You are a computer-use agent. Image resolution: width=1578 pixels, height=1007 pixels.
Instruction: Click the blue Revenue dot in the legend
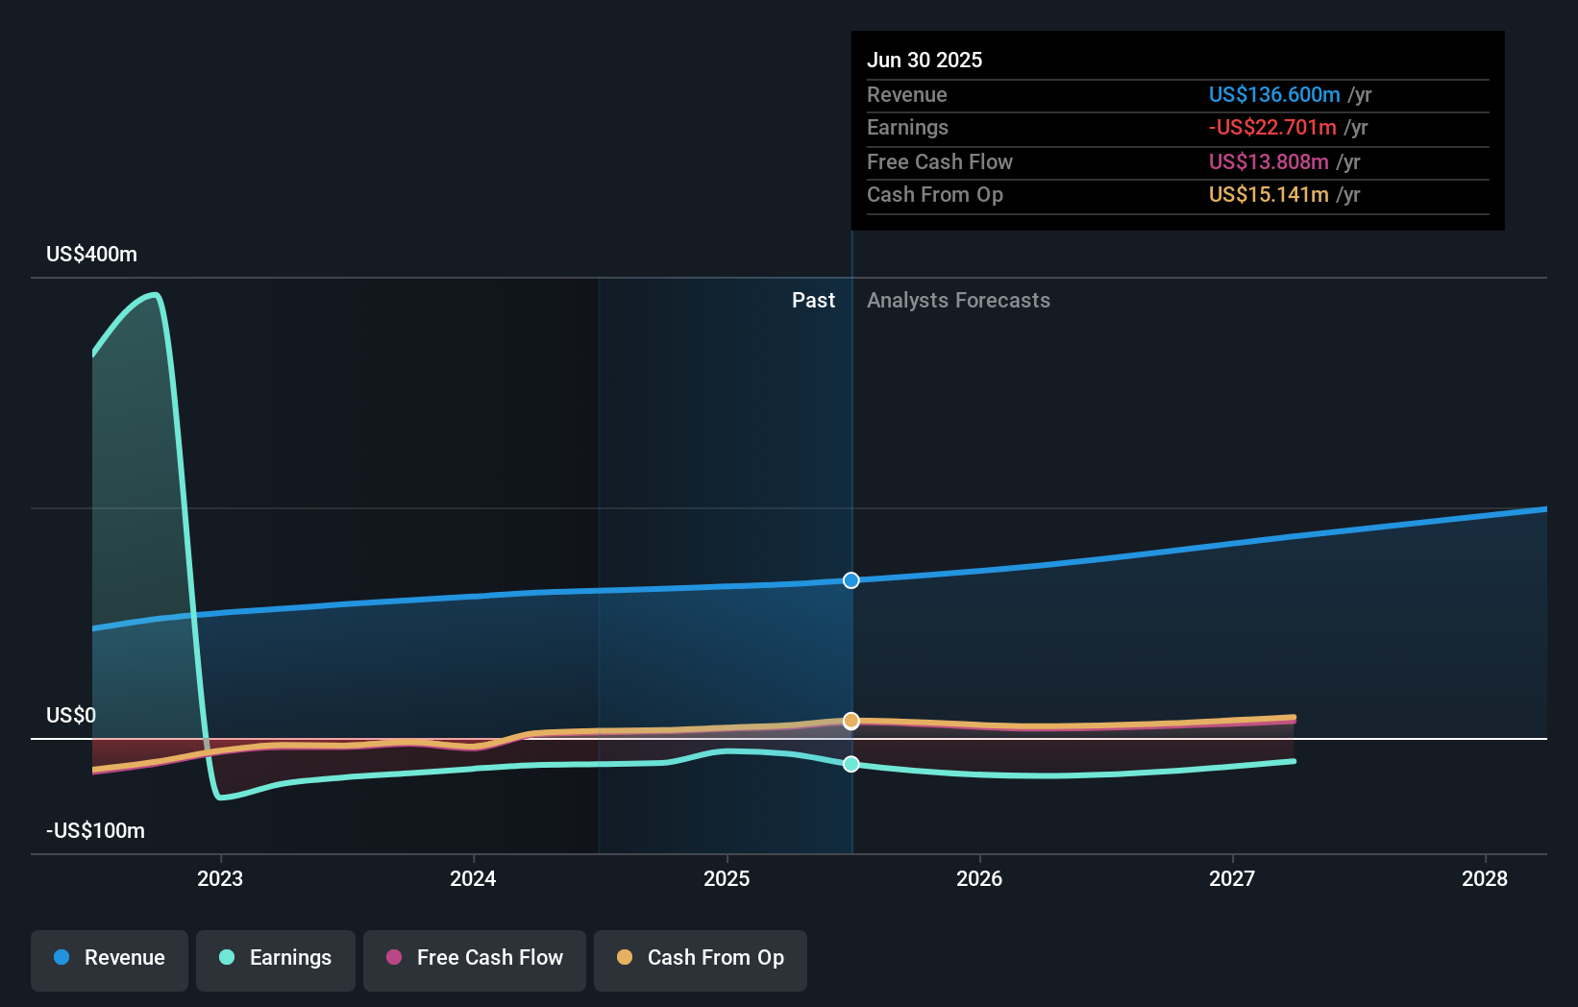[60, 957]
